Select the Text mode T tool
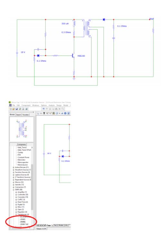This screenshot has height=242, width=161. (44, 113)
